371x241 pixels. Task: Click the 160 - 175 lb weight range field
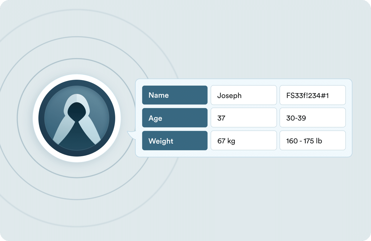[313, 141]
